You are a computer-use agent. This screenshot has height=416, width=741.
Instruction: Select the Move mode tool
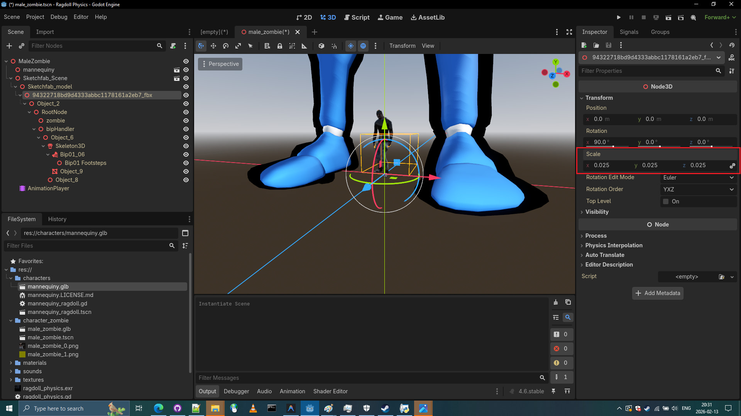coord(213,46)
